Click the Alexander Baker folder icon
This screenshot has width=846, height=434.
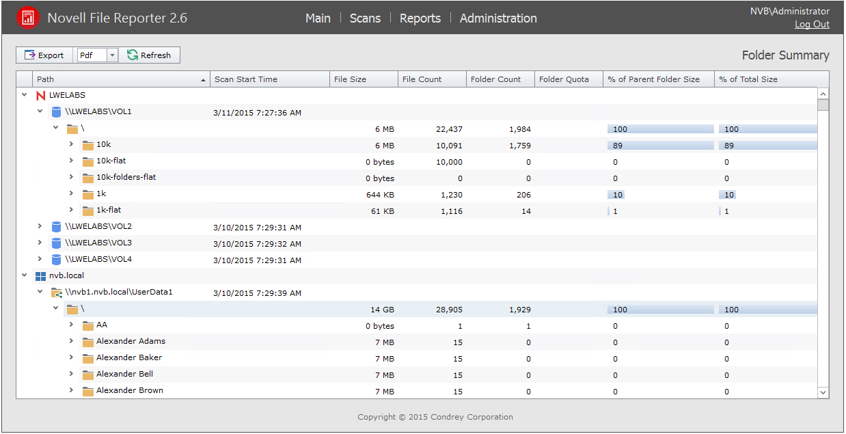click(87, 358)
